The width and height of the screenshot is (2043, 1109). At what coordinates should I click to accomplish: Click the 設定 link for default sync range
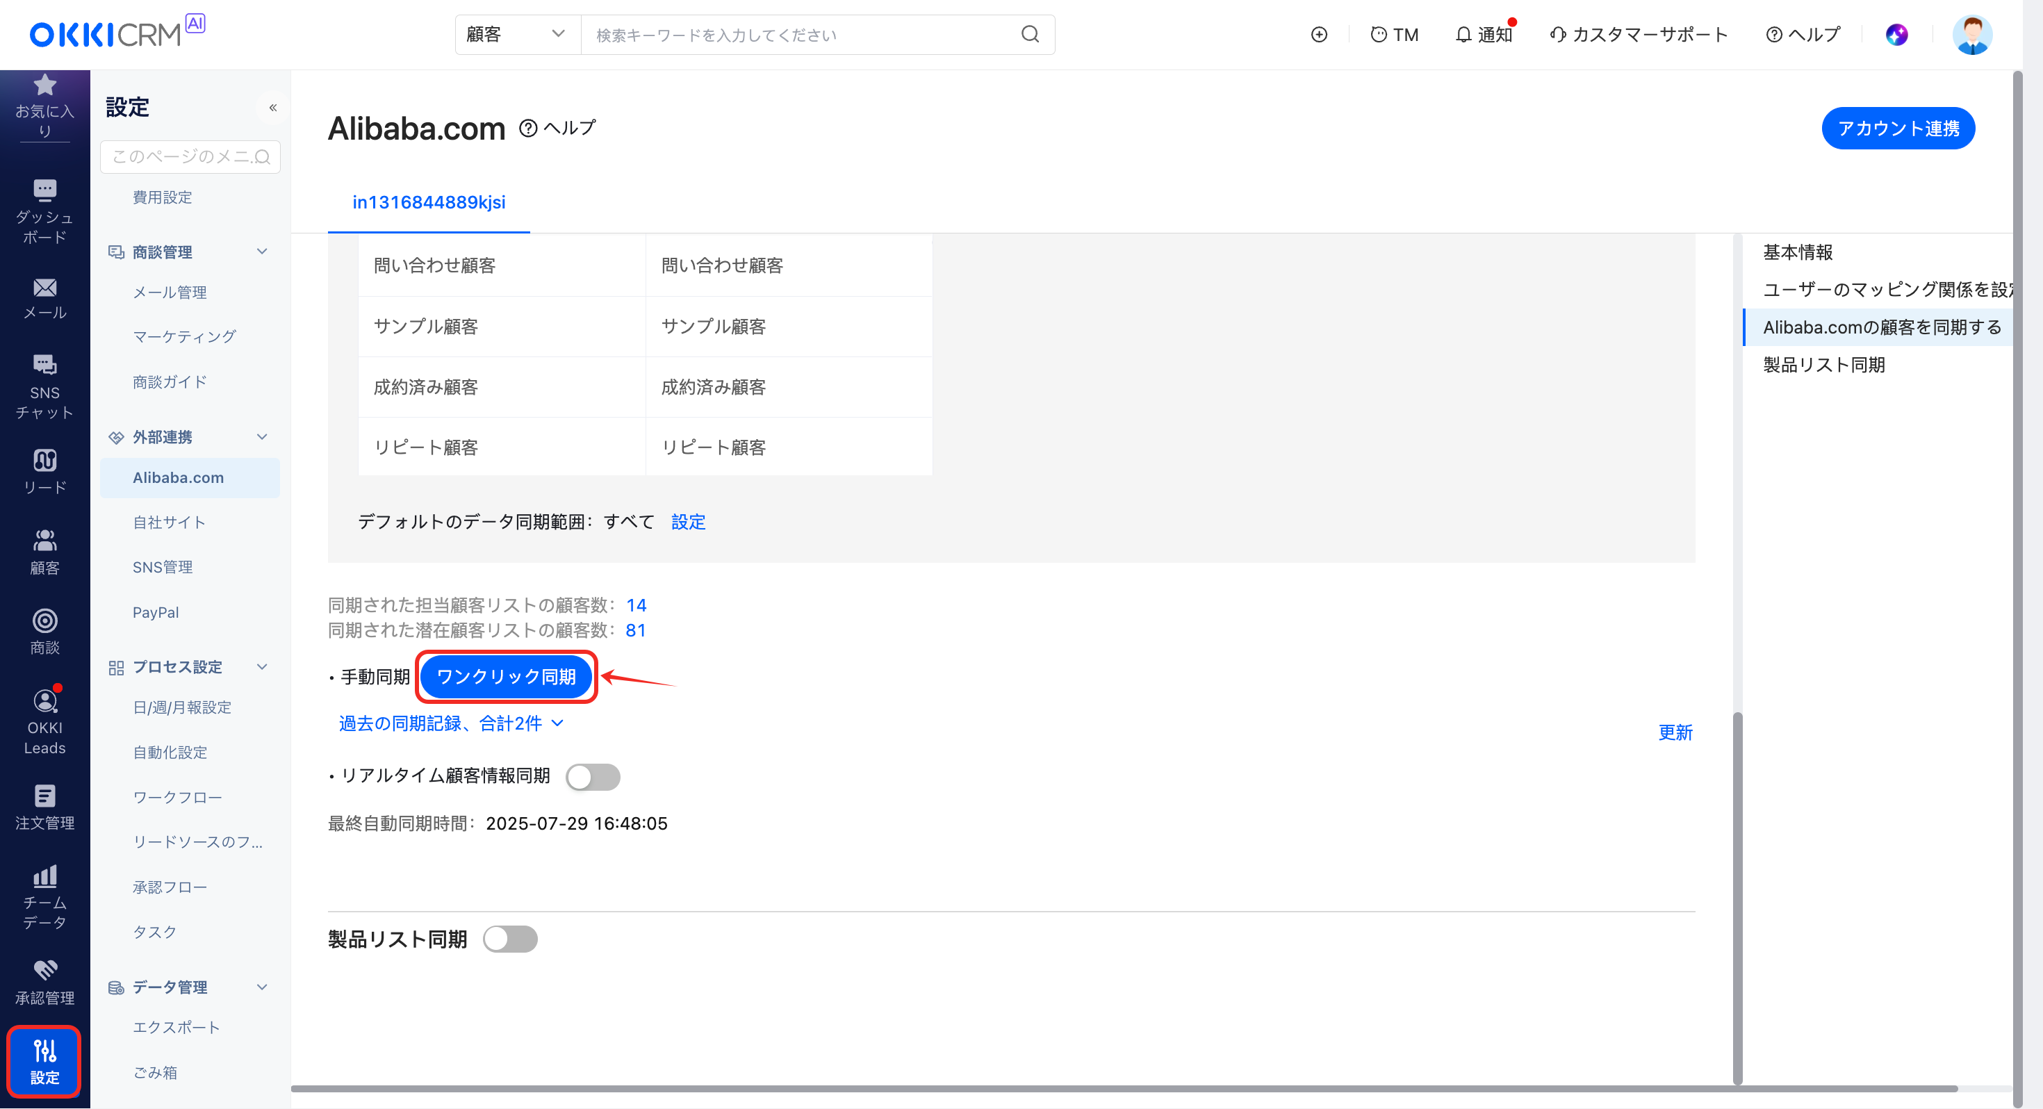(688, 522)
